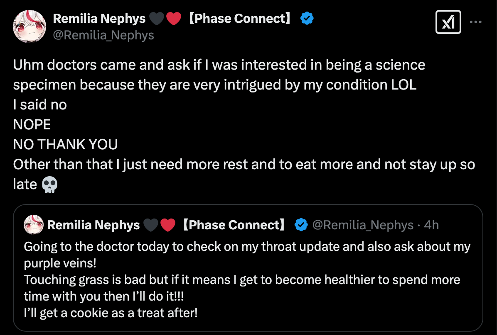Click the red heart in quoted post name
The height and width of the screenshot is (335, 497).
coord(168,225)
